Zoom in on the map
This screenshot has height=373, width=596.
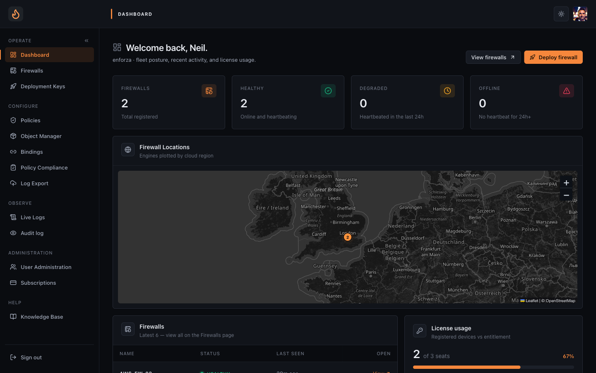tap(566, 183)
